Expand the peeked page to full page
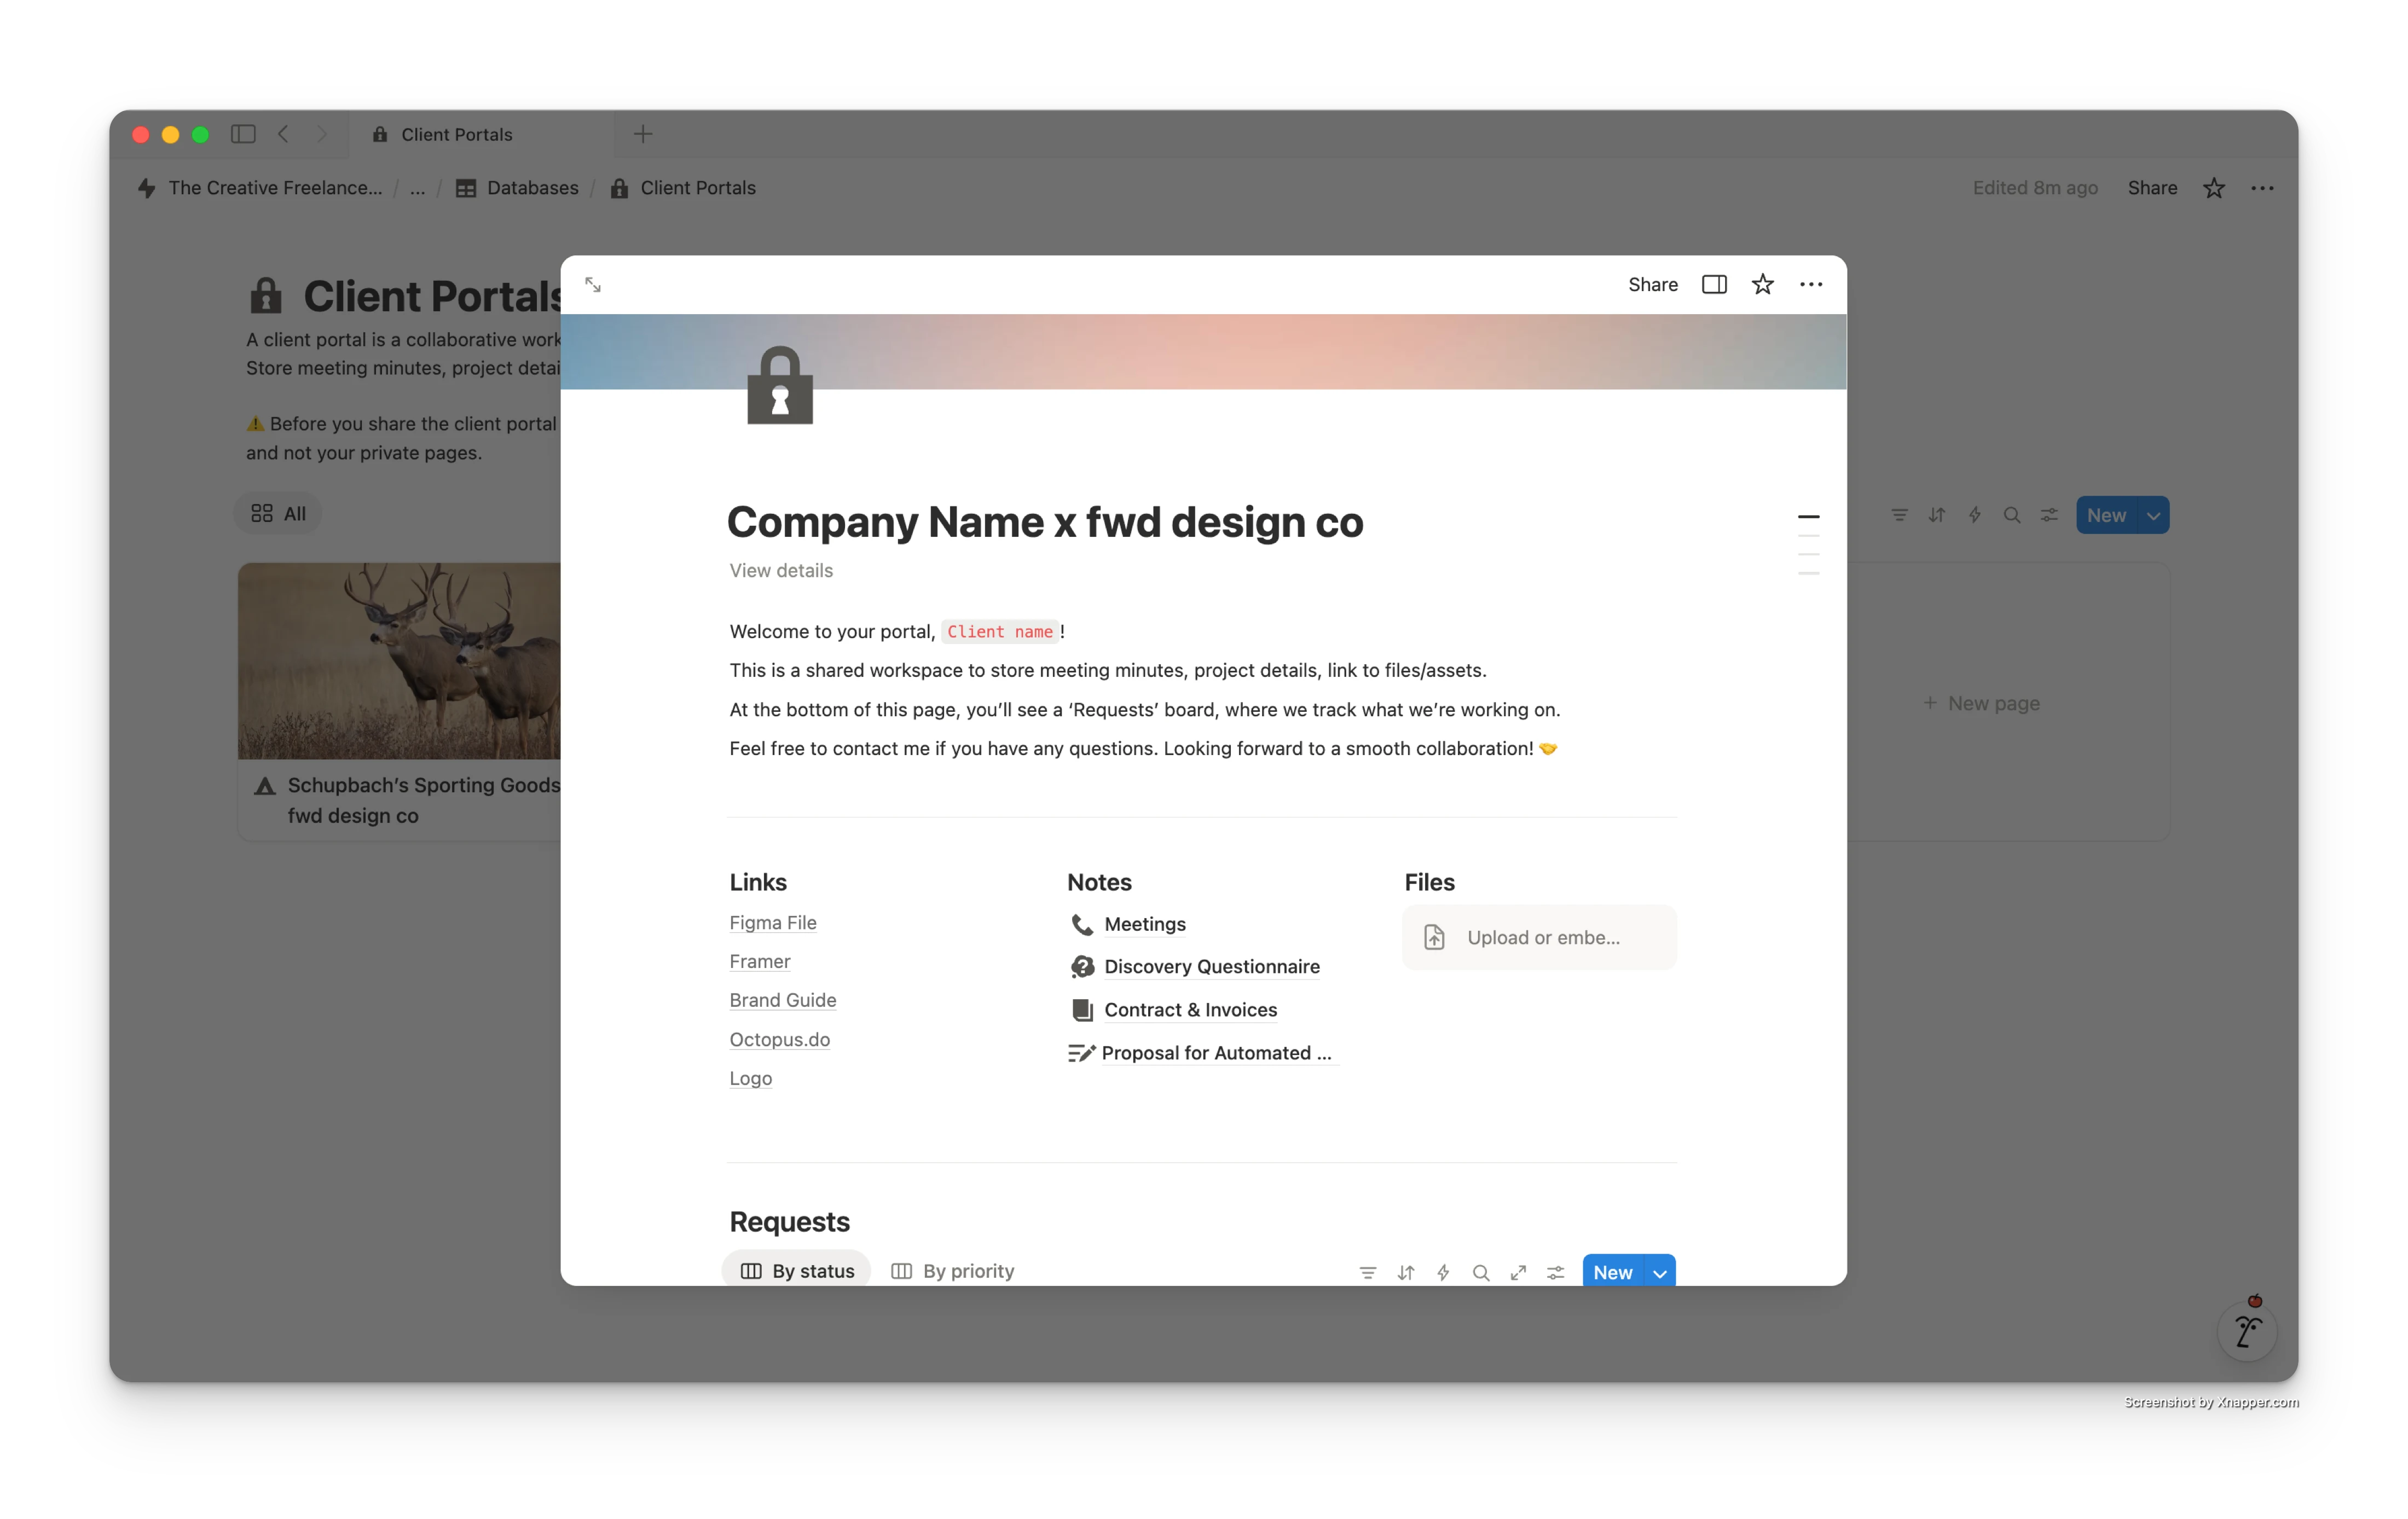The image size is (2408, 1519). (593, 284)
